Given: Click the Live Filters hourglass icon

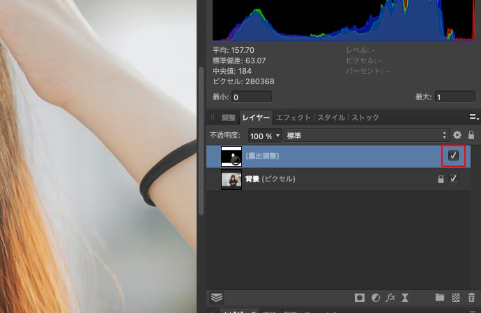Looking at the screenshot, I should [405, 298].
